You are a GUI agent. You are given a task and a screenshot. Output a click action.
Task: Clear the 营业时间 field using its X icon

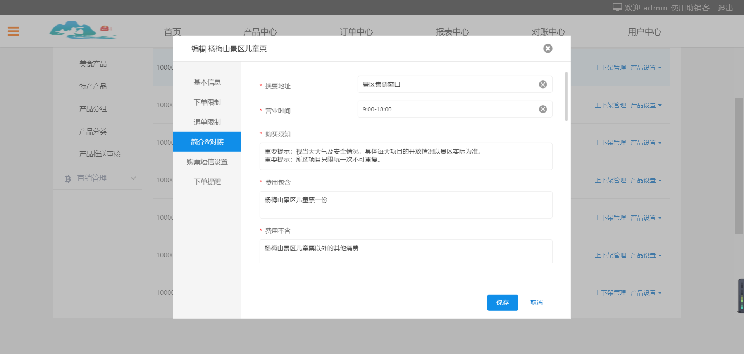[542, 109]
